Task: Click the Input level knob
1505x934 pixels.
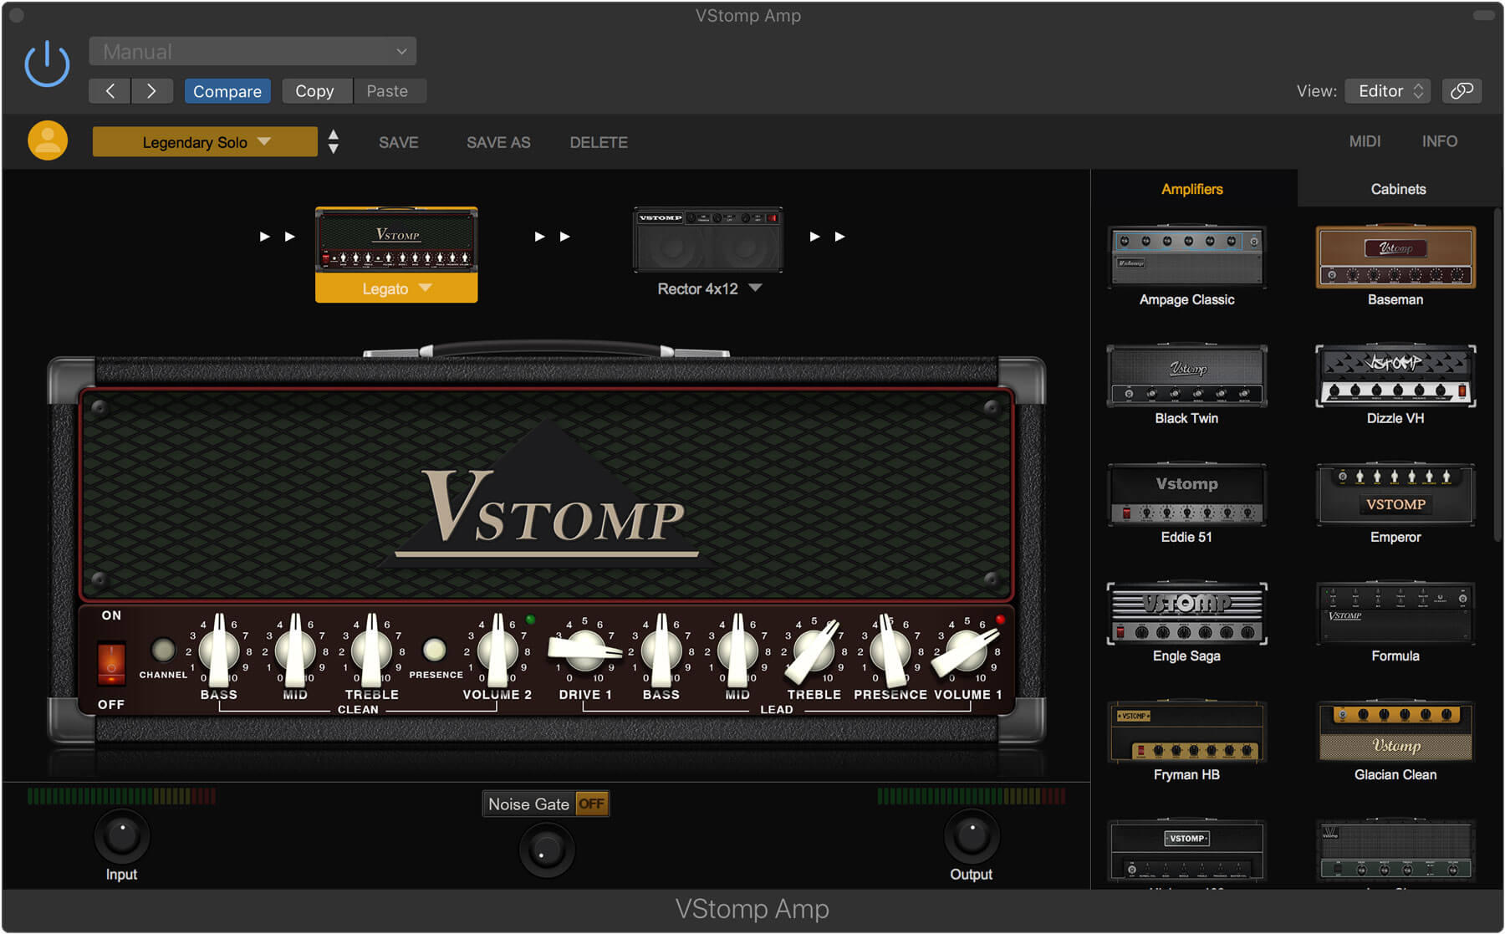Action: pos(121,836)
